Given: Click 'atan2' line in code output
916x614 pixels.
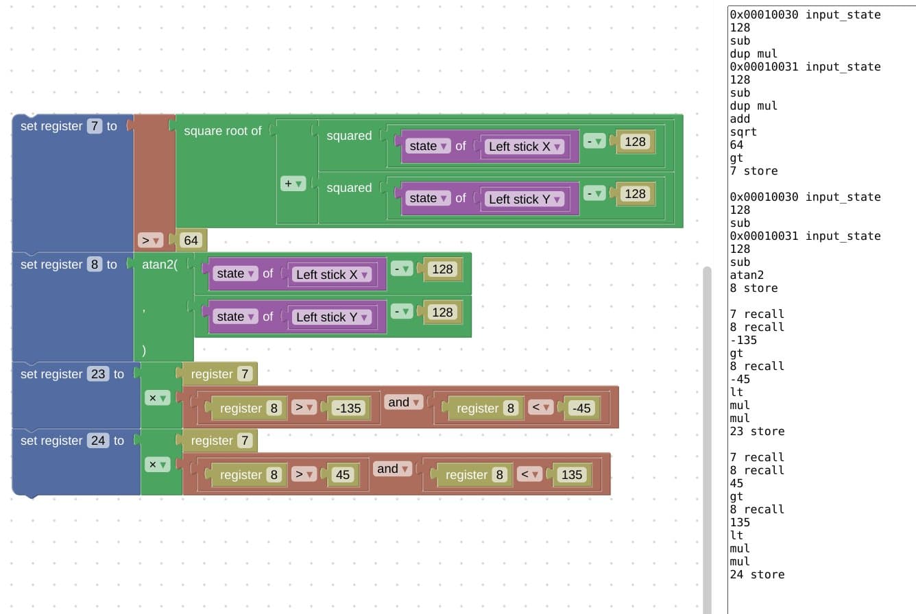Looking at the screenshot, I should click(747, 275).
